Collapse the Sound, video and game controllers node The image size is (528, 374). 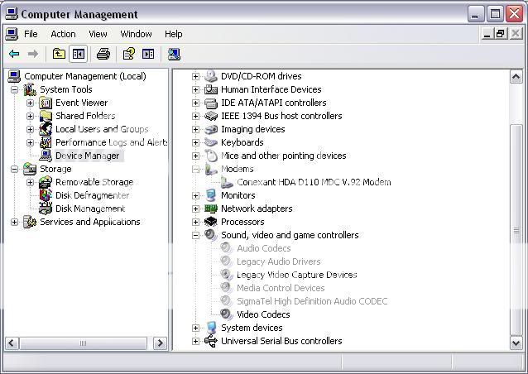196,235
